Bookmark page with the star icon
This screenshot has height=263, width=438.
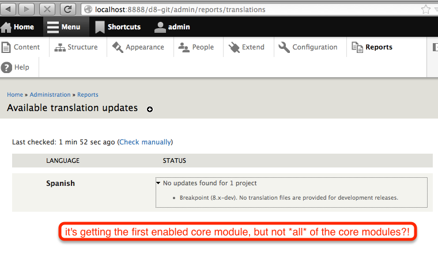[426, 9]
